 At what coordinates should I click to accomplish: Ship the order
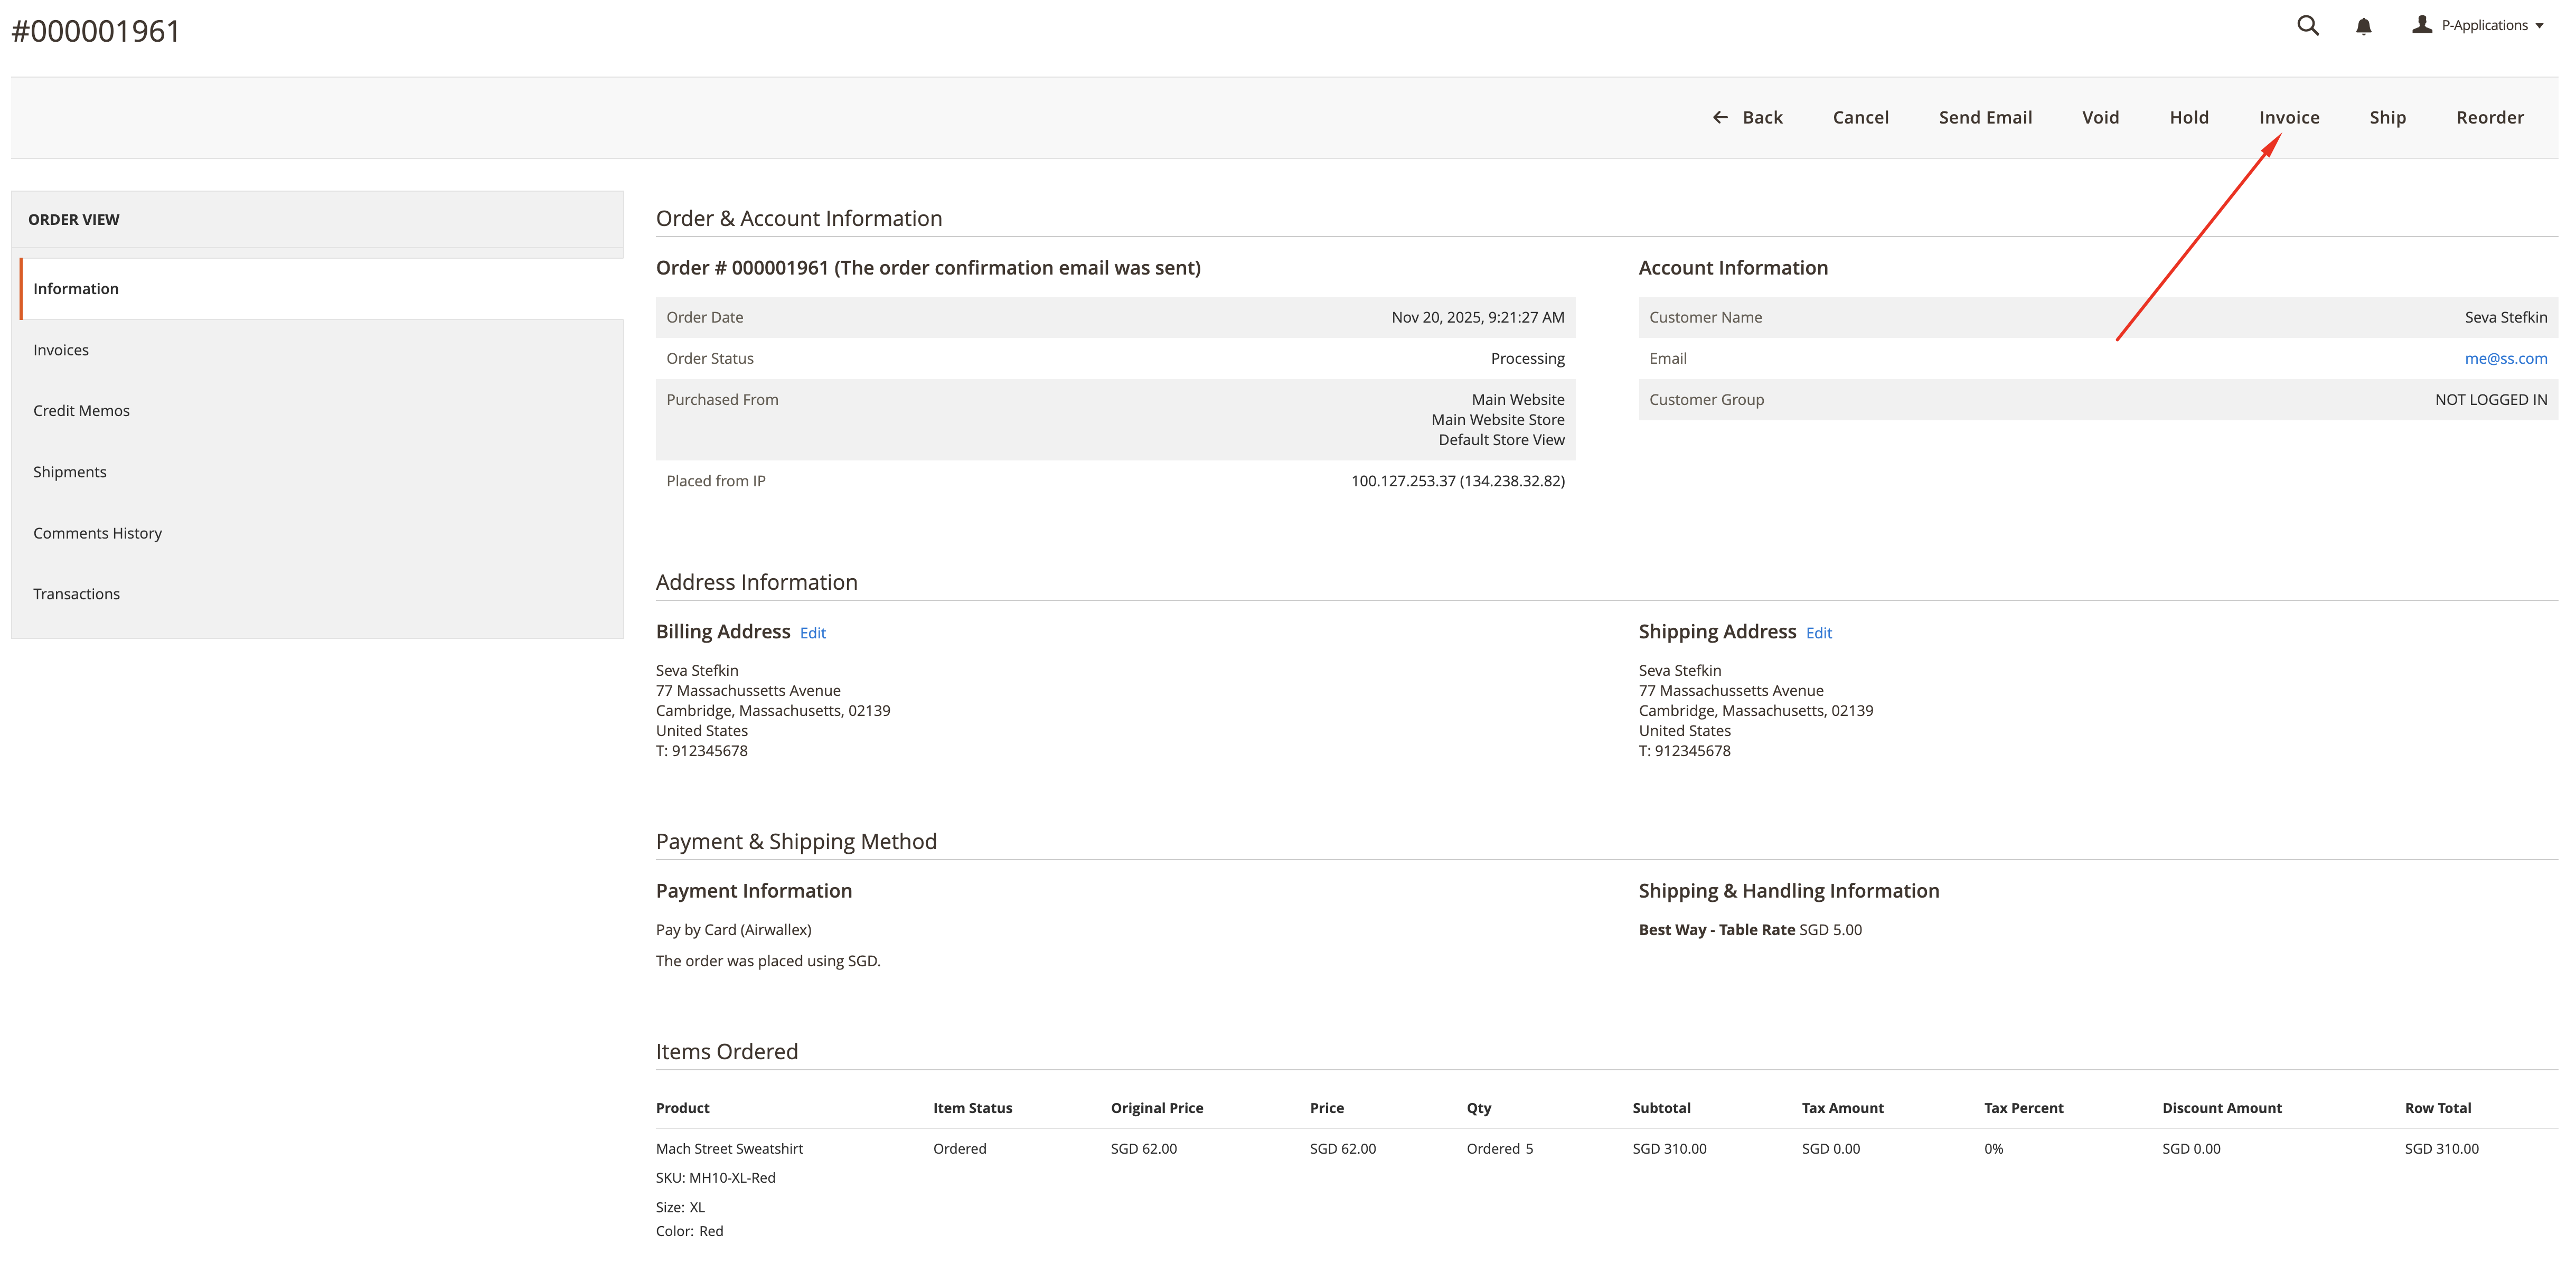tap(2388, 117)
